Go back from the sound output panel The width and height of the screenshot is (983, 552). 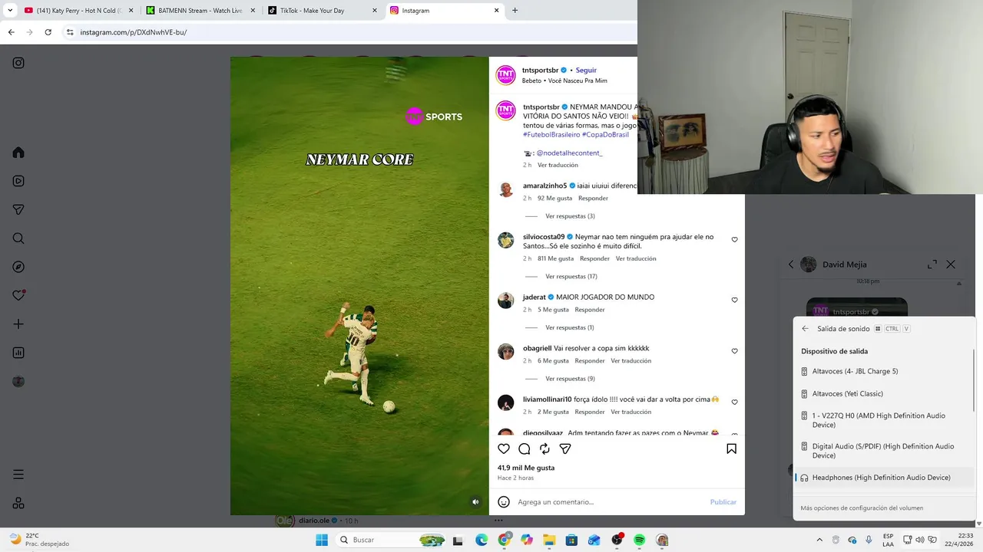[x=805, y=329]
